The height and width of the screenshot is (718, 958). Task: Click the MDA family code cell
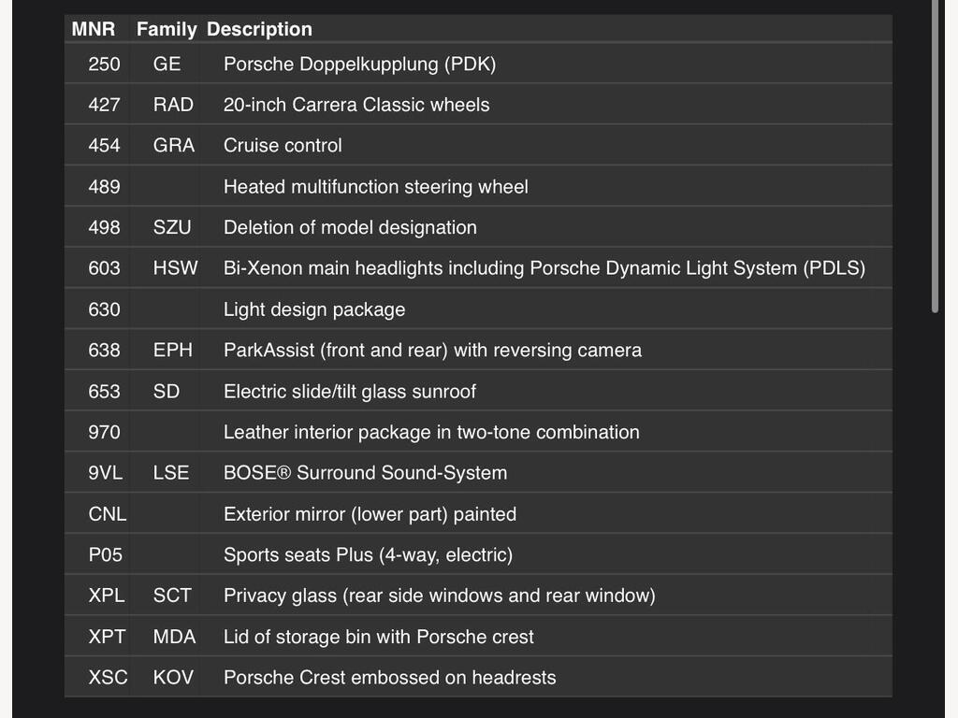[174, 637]
